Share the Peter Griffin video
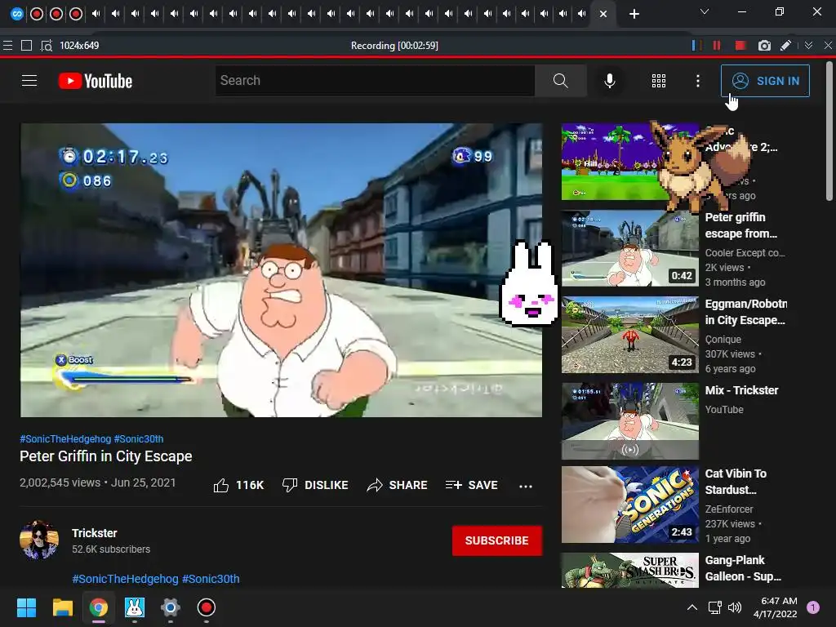Screen dimensions: 836x627 [x=398, y=485]
